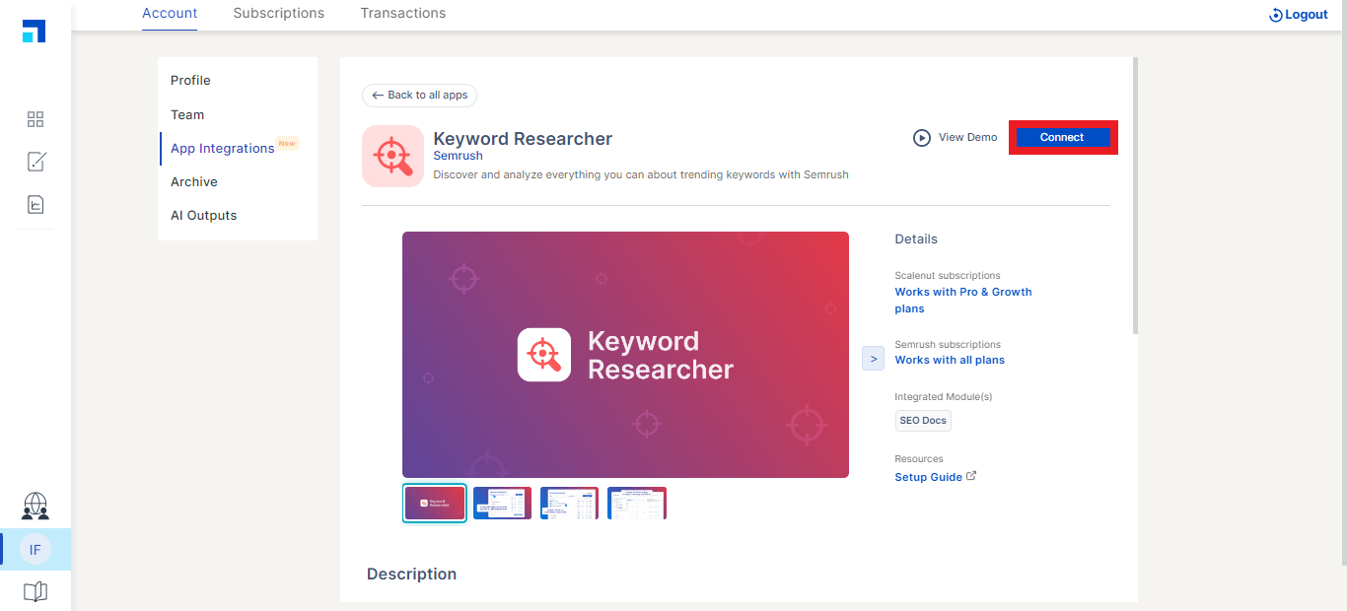Select the second screenshot thumbnail

tap(502, 503)
